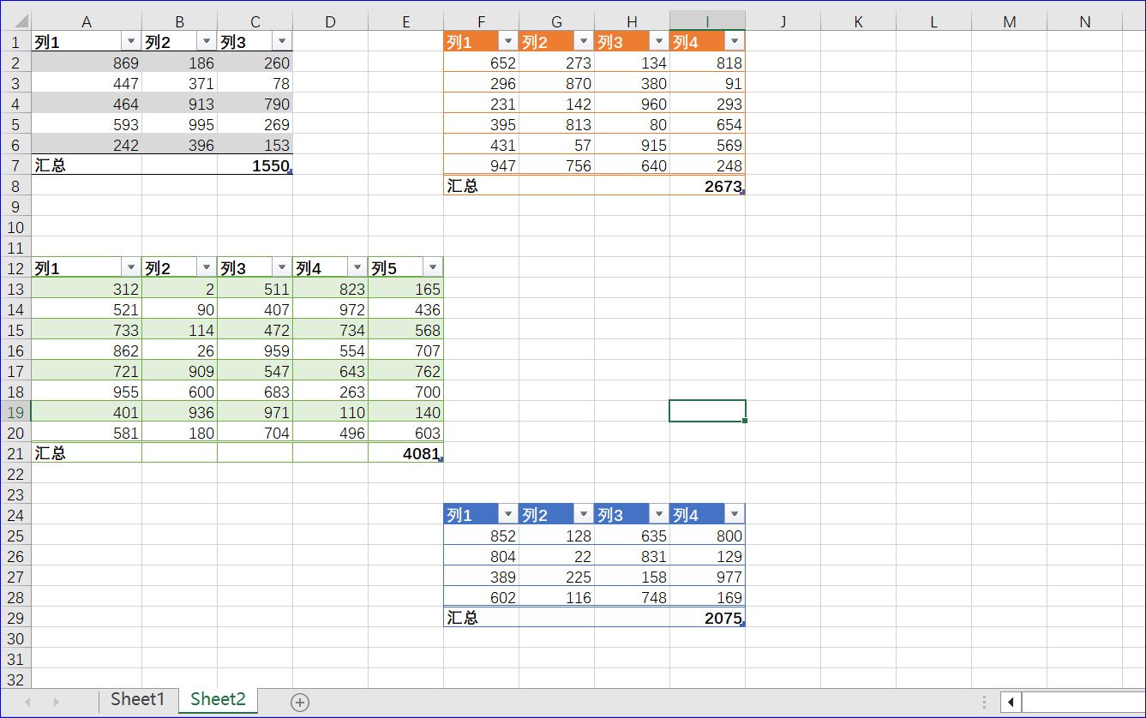Select cell containing 959
The height and width of the screenshot is (718, 1146).
click(255, 350)
